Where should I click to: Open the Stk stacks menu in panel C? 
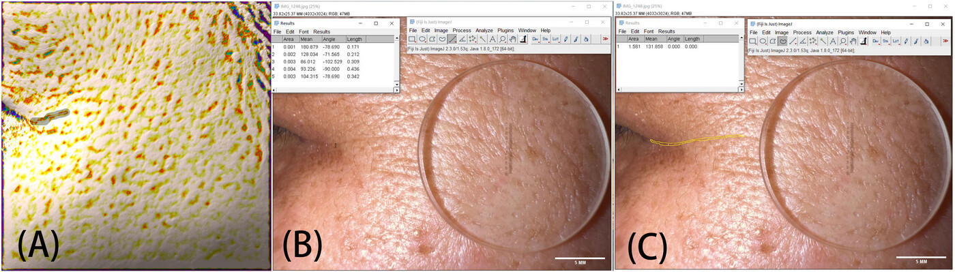pyautogui.click(x=886, y=41)
